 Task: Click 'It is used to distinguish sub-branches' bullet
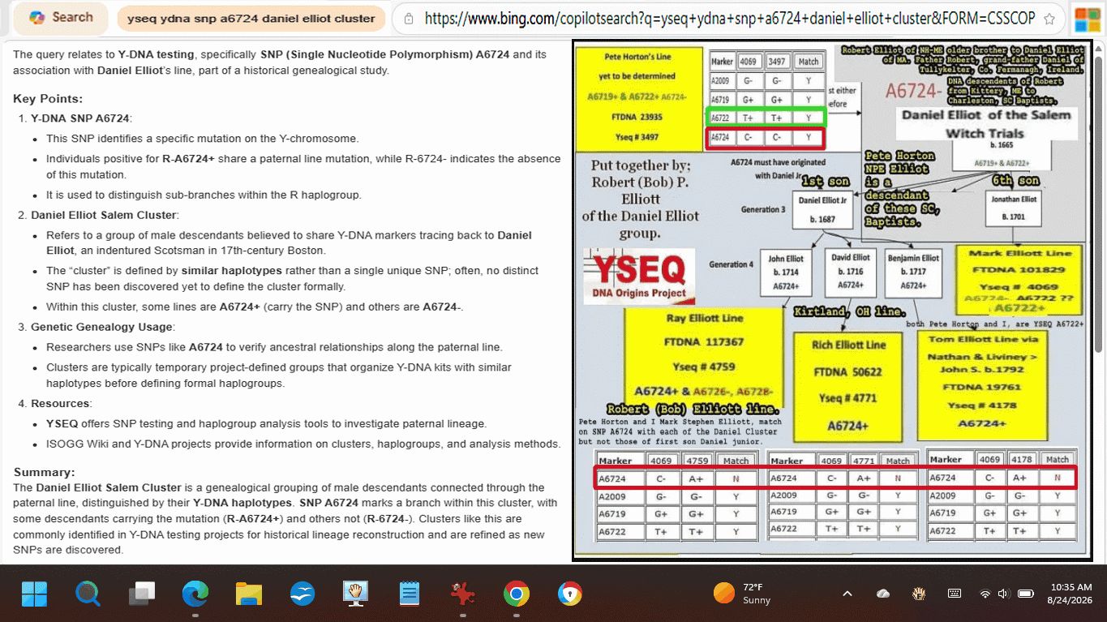(204, 195)
